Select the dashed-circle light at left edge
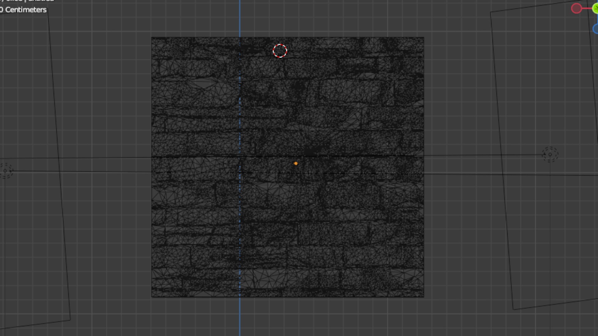Screen dimensions: 598x336 pyautogui.click(x=5, y=170)
